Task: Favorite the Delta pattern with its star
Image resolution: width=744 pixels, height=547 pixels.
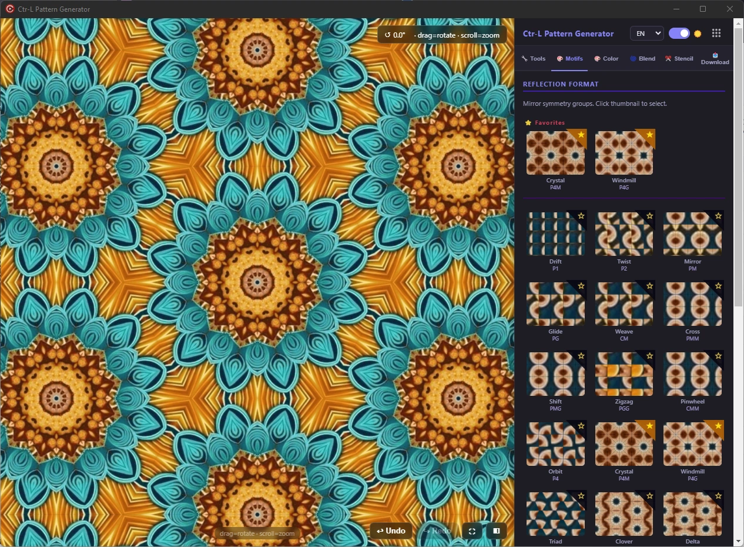Action: [718, 496]
